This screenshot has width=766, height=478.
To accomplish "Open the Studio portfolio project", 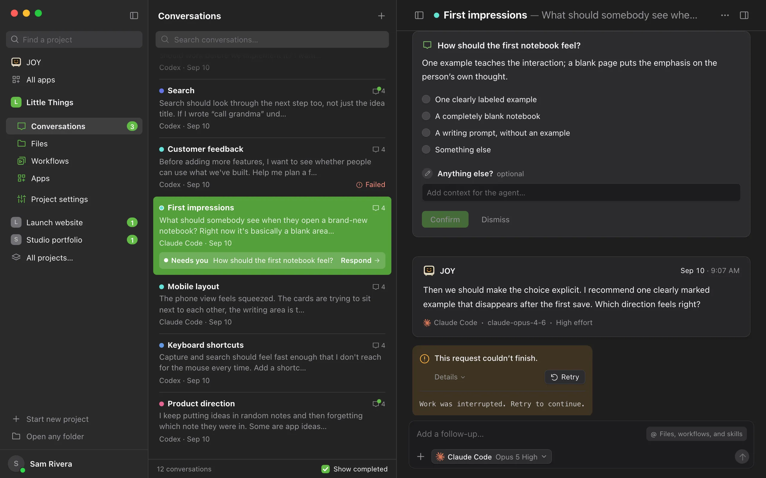I will (x=74, y=240).
